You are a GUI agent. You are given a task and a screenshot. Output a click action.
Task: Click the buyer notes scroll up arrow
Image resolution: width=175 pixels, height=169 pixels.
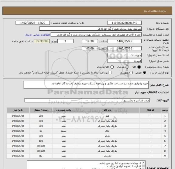(x=143, y=163)
